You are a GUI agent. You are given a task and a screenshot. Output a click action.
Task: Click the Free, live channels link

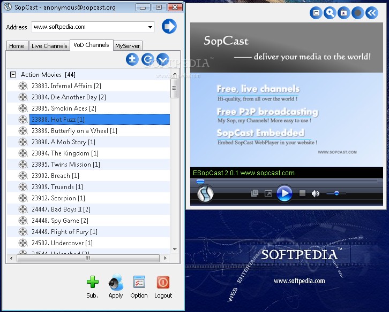[258, 89]
